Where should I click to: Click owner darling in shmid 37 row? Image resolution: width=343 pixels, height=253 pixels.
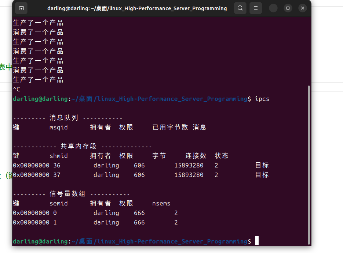106,175
